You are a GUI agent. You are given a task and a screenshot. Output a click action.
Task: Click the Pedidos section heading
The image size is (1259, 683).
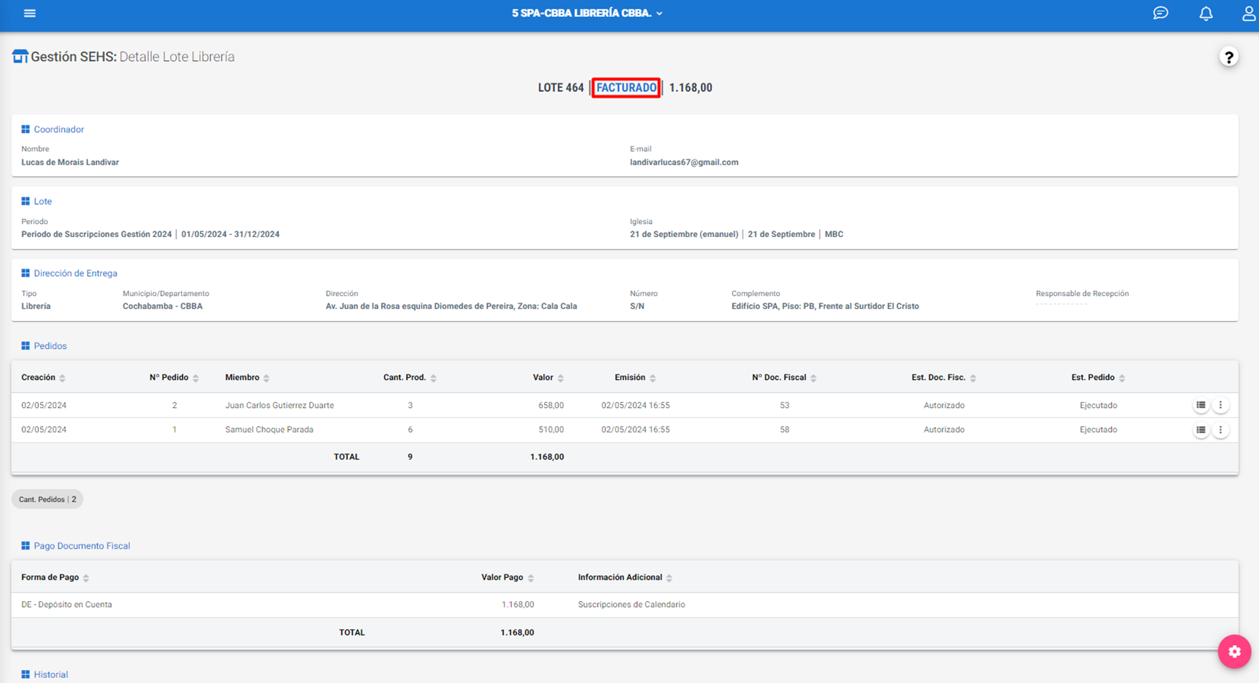50,345
